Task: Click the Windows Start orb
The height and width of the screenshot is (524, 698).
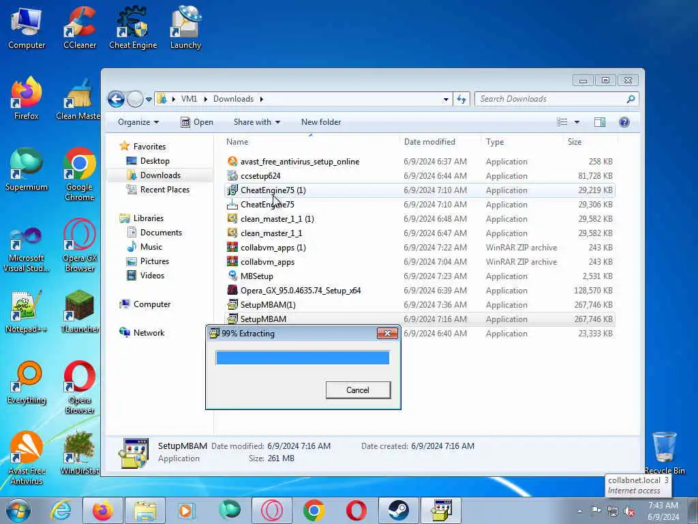Action: (x=18, y=510)
